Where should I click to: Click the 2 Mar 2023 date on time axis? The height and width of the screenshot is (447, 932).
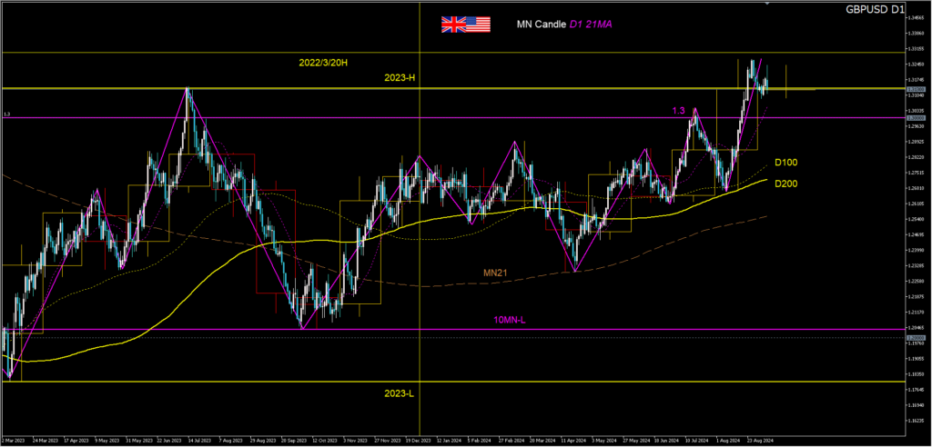(15, 439)
